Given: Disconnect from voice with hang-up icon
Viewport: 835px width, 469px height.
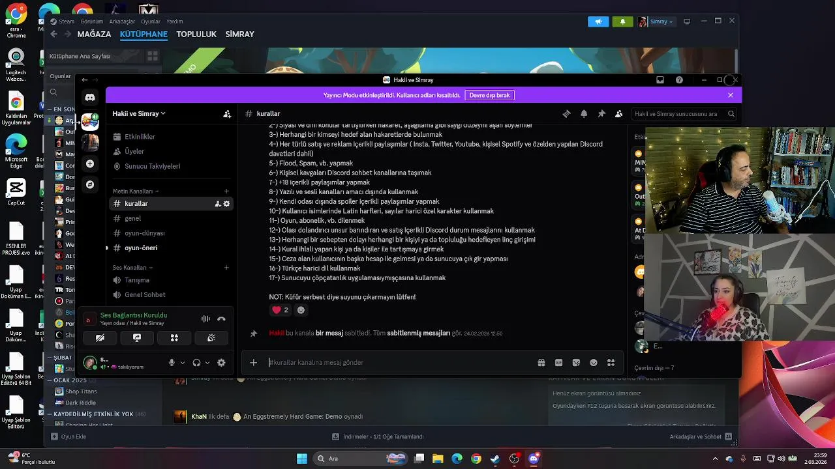Looking at the screenshot, I should [x=221, y=319].
